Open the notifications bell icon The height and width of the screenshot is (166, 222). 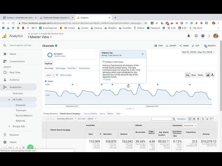pos(189,36)
